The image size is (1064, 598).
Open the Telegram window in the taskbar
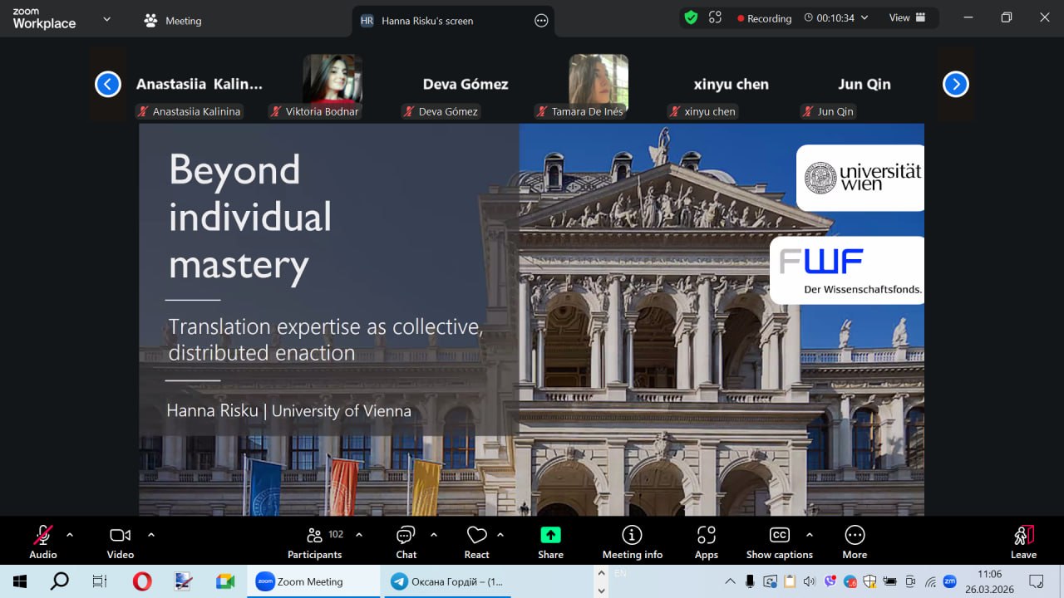pos(447,581)
